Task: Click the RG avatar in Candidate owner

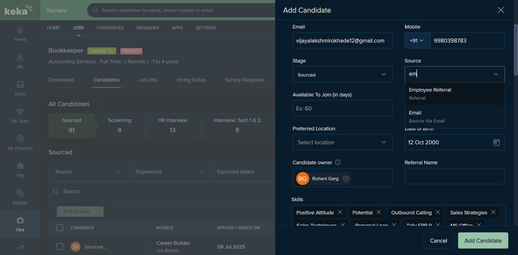Action: (302, 179)
